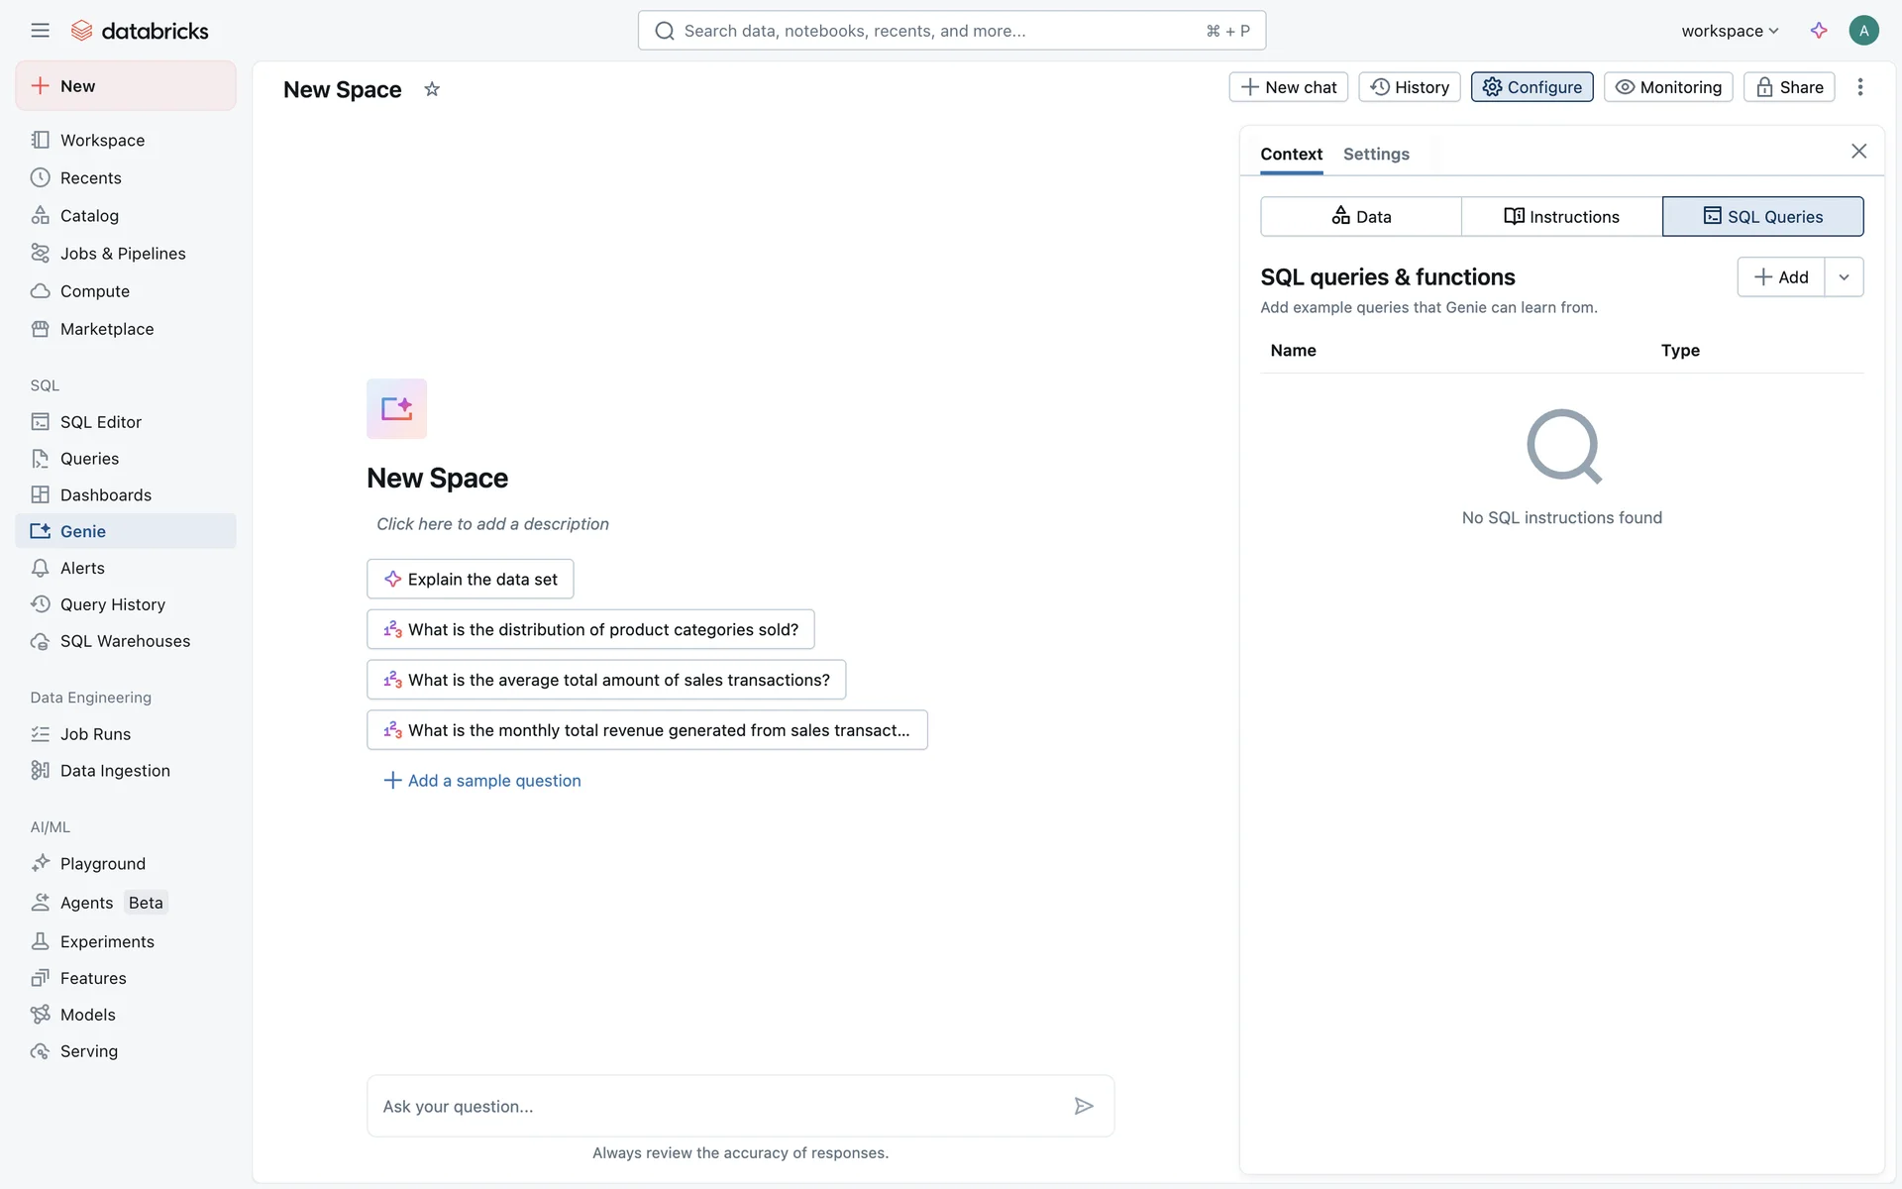The height and width of the screenshot is (1189, 1902).
Task: Switch to the Instructions tab
Action: [x=1561, y=217]
